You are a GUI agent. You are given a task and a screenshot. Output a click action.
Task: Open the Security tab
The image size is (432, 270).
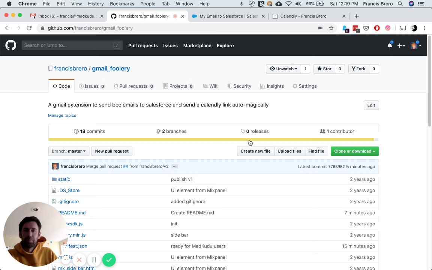tap(239, 86)
